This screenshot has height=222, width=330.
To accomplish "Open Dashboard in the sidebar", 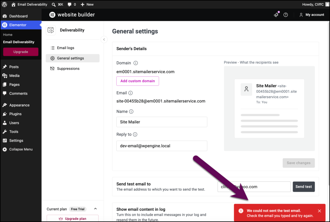I will [x=21, y=16].
